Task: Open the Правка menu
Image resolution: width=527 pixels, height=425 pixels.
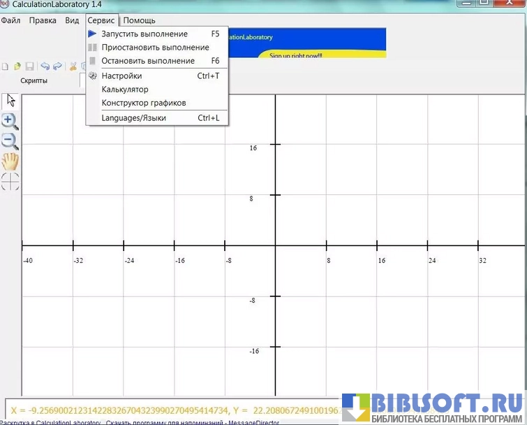Action: (43, 20)
